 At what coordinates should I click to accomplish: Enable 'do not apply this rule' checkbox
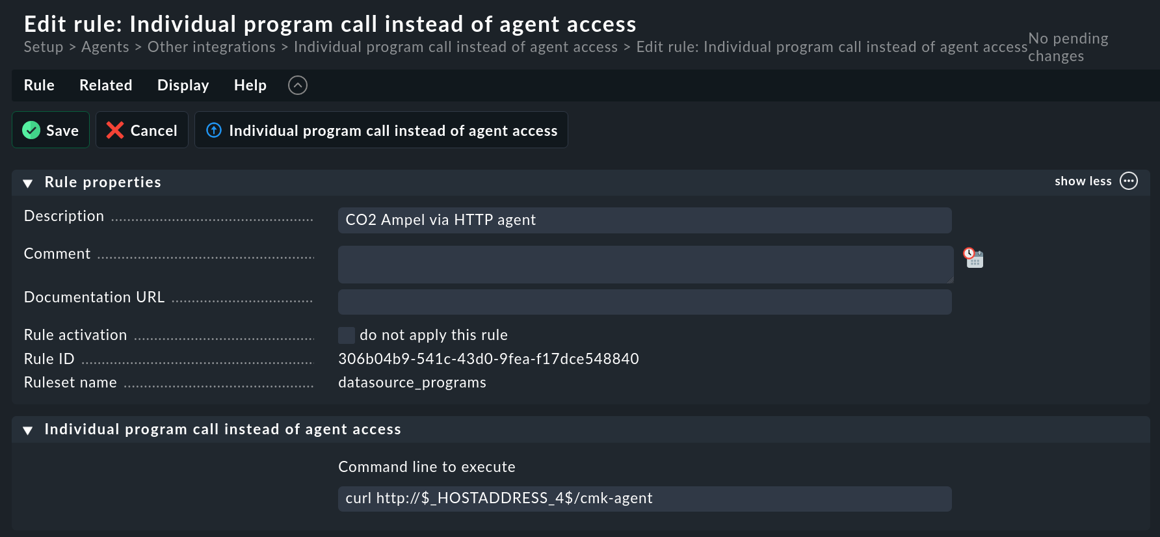point(347,335)
